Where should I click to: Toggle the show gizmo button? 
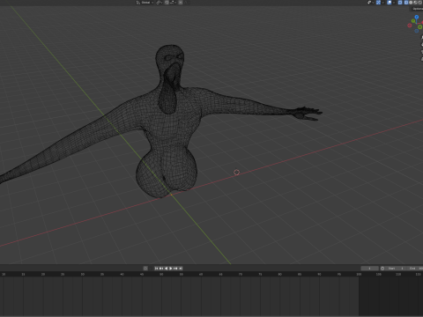click(x=378, y=3)
